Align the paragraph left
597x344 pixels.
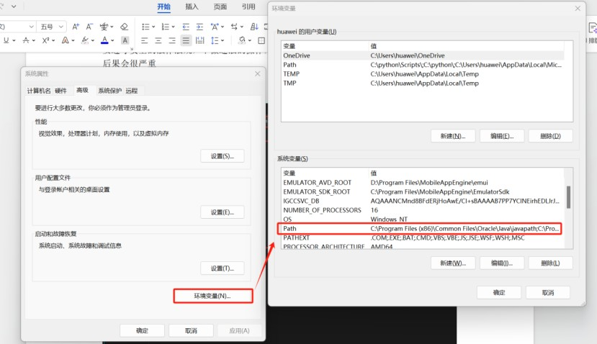coord(144,40)
